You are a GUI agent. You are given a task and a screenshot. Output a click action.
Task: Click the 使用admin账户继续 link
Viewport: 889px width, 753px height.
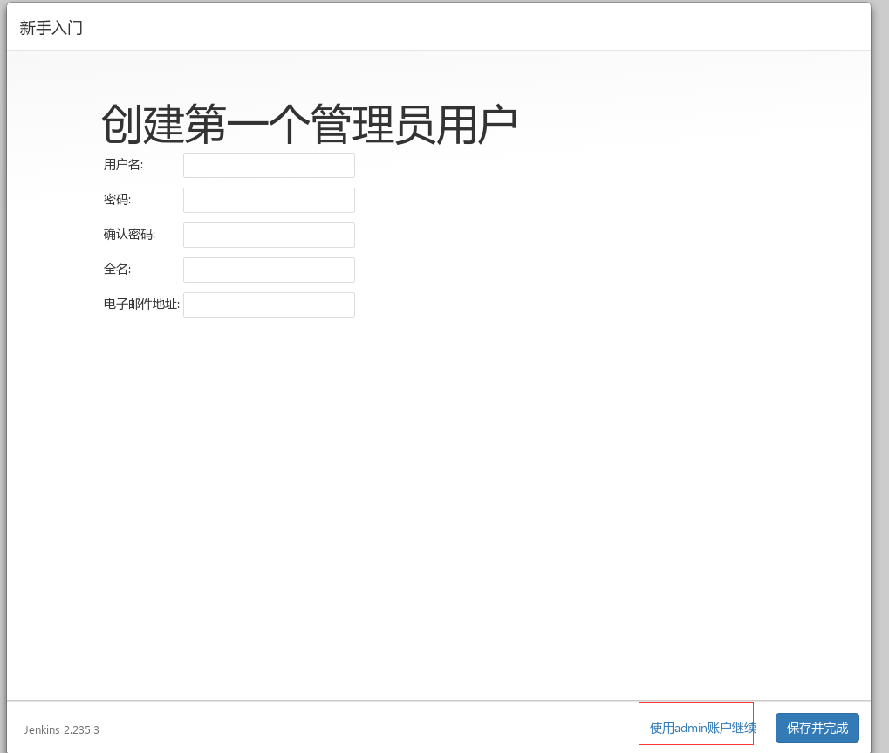tap(702, 728)
